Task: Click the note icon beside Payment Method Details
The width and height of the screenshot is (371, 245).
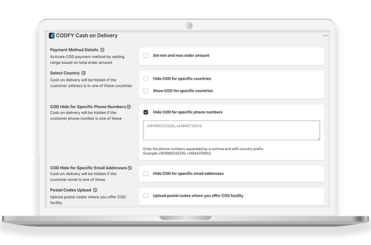Action: (x=103, y=50)
